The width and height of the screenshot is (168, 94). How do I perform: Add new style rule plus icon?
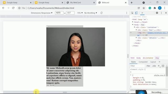(159, 66)
